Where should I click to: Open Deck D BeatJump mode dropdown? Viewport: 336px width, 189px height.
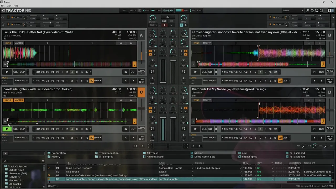(210, 138)
